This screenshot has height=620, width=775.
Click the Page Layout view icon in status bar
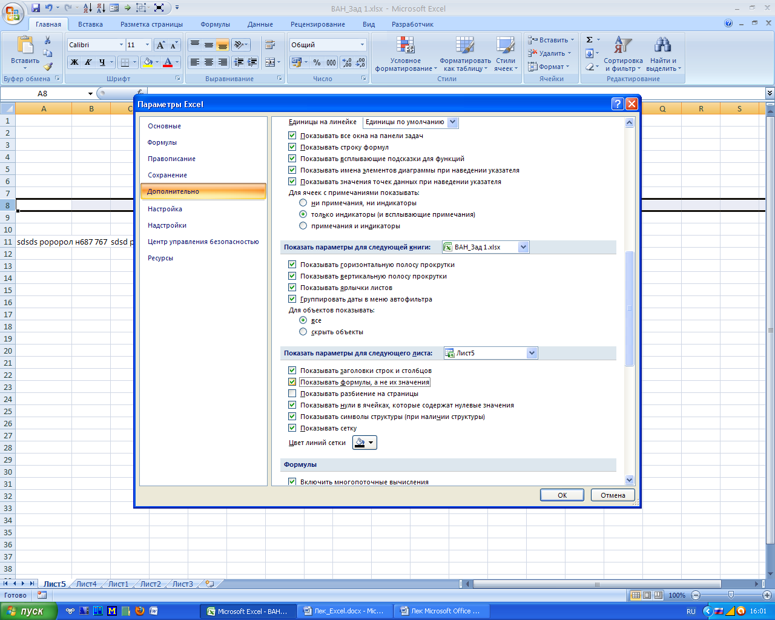click(x=647, y=595)
